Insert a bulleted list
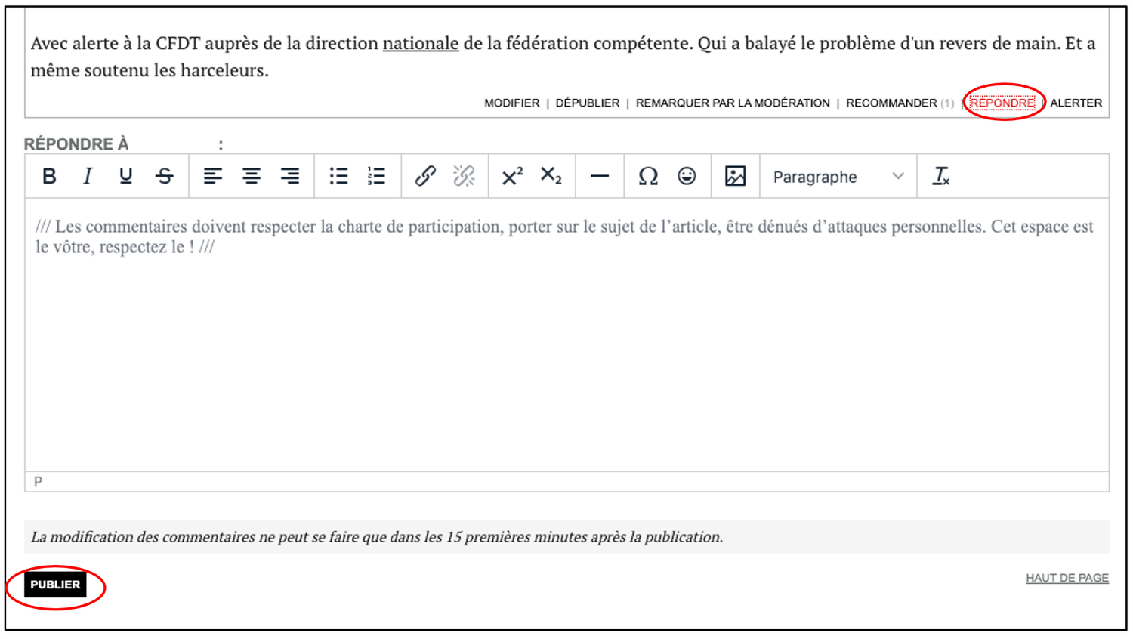This screenshot has height=639, width=1133. click(338, 177)
